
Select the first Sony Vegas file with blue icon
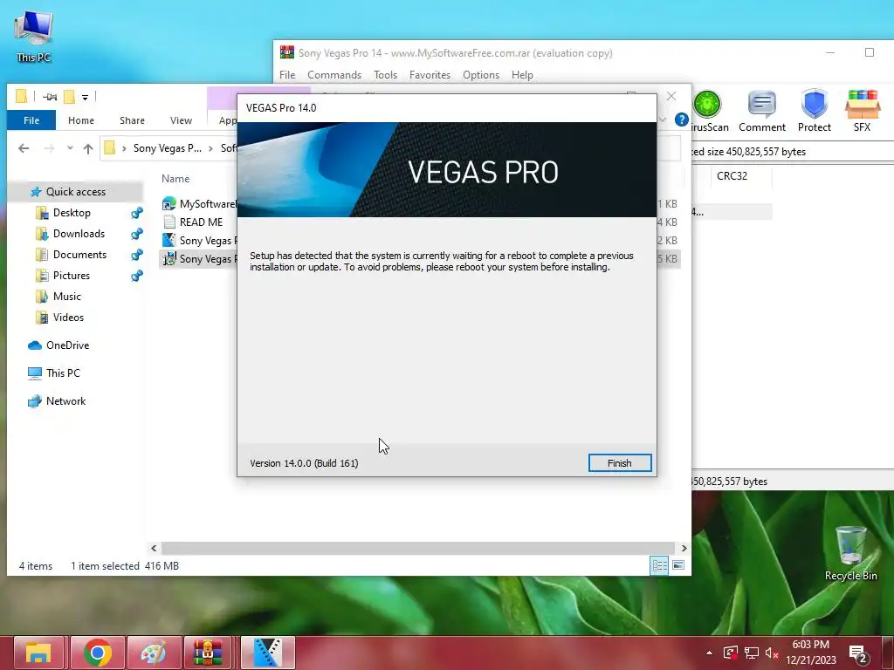point(199,241)
